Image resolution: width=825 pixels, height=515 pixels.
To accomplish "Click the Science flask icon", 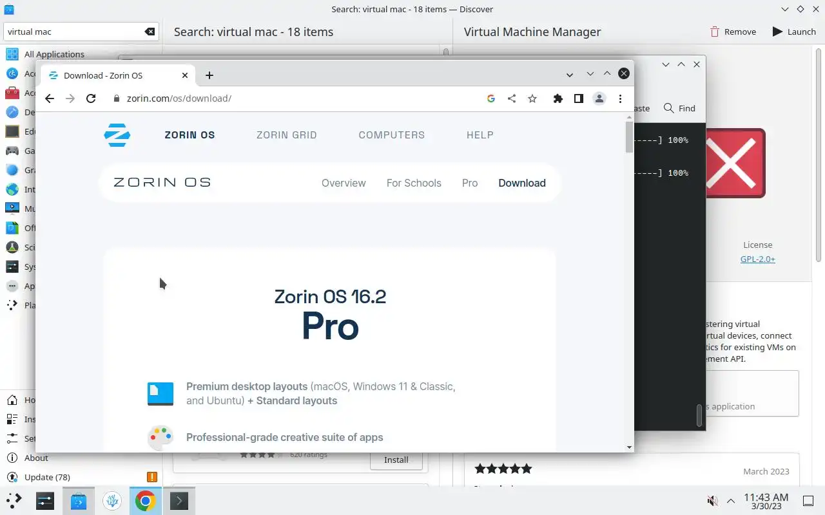I will [x=12, y=247].
